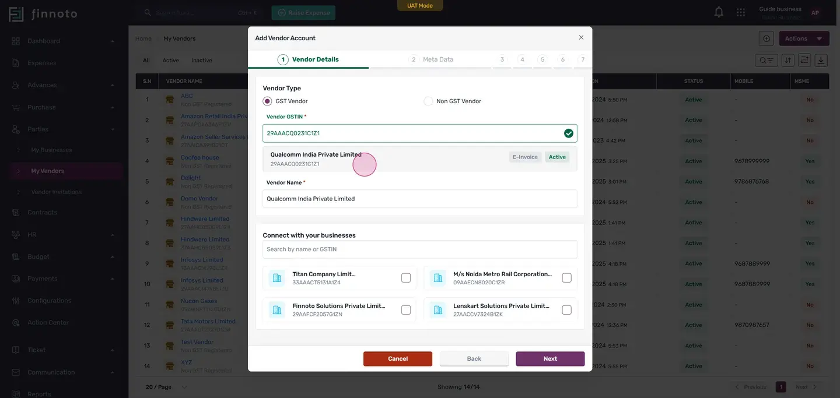This screenshot has height=398, width=840.
Task: Click the Purchase sidebar icon
Action: [x=16, y=107]
